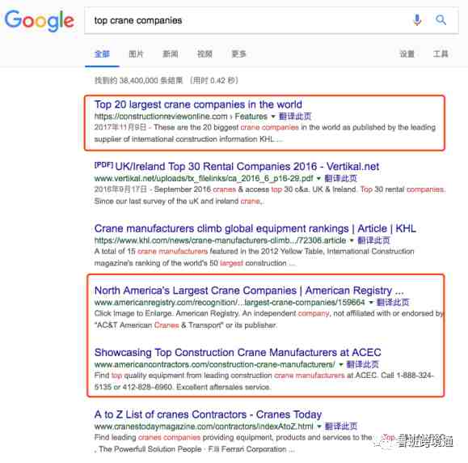468x463 pixels.
Task: Click the magnifying glass search icon
Action: click(x=441, y=20)
